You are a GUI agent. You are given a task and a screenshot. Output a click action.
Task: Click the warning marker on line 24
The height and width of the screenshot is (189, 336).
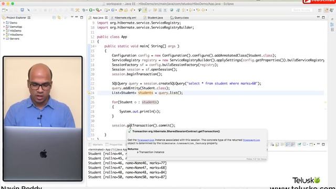tap(89, 93)
